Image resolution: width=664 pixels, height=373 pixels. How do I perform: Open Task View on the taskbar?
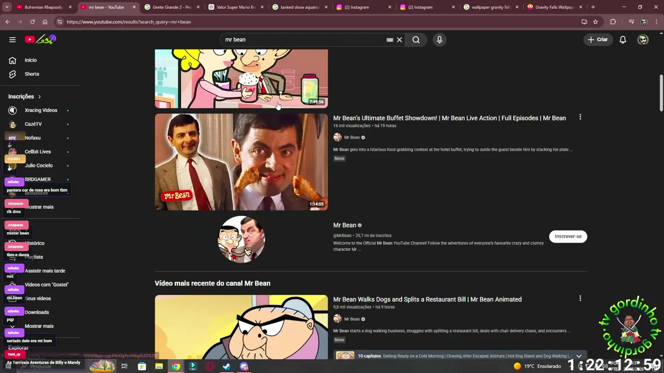(x=125, y=366)
